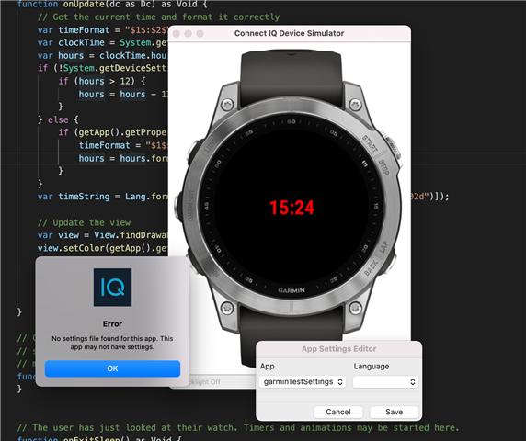This screenshot has width=526, height=441.
Task: Click the 'if (hours > 12)' code line
Action: 102,81
